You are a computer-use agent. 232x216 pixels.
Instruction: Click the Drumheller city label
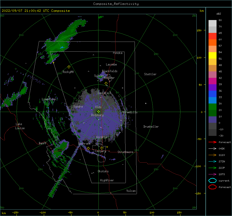coord(151,127)
